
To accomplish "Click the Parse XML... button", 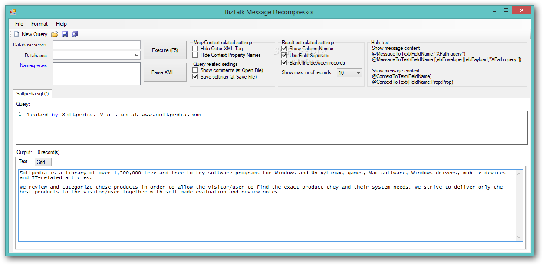I will click(x=165, y=72).
